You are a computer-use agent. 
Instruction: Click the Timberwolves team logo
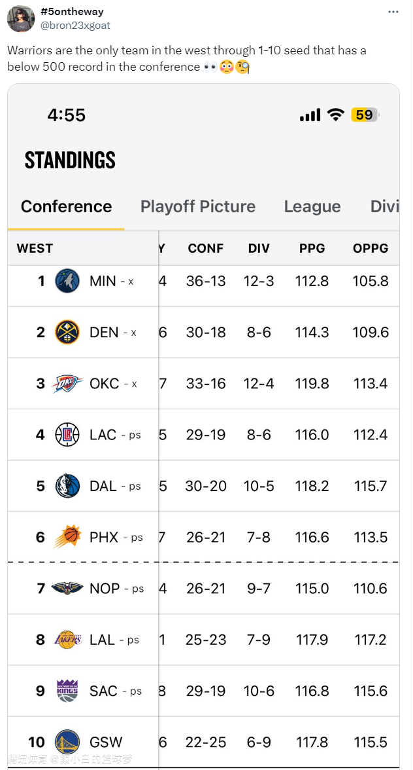tap(67, 281)
